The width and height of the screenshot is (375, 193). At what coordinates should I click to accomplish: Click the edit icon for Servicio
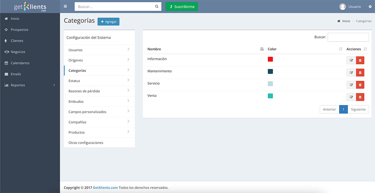pos(351,85)
